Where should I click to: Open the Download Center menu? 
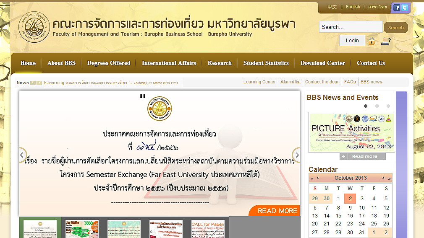(322, 63)
